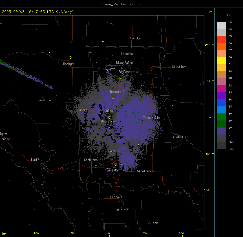Click the legend value 80

pos(230,22)
